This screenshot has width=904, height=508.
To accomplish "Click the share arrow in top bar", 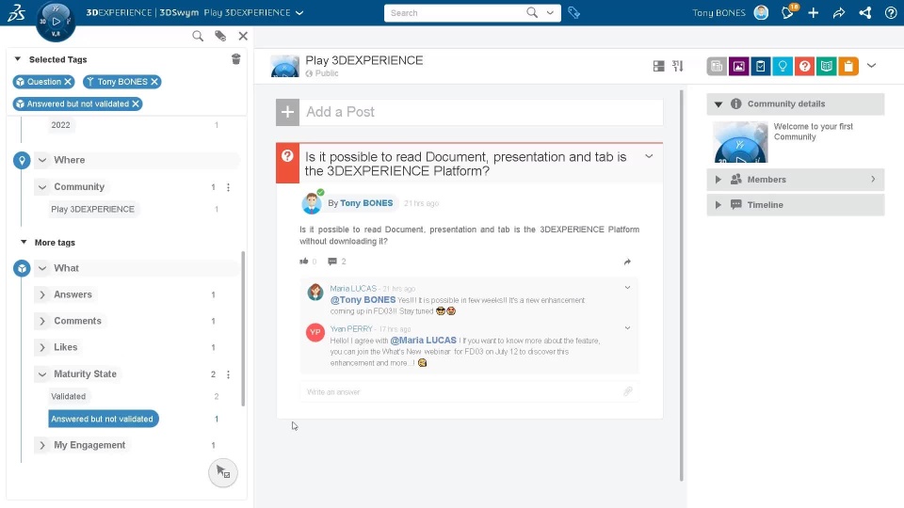I will [x=839, y=12].
